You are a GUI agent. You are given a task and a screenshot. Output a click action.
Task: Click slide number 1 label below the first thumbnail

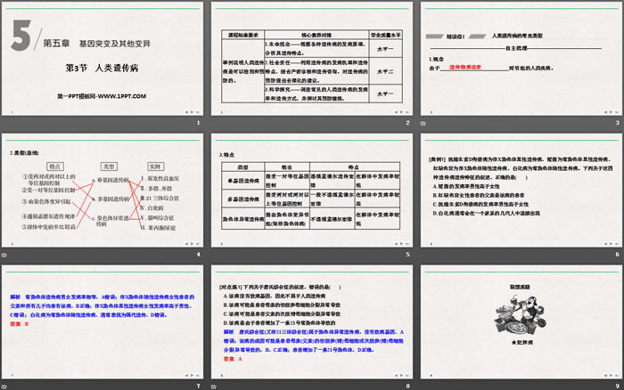[198, 123]
